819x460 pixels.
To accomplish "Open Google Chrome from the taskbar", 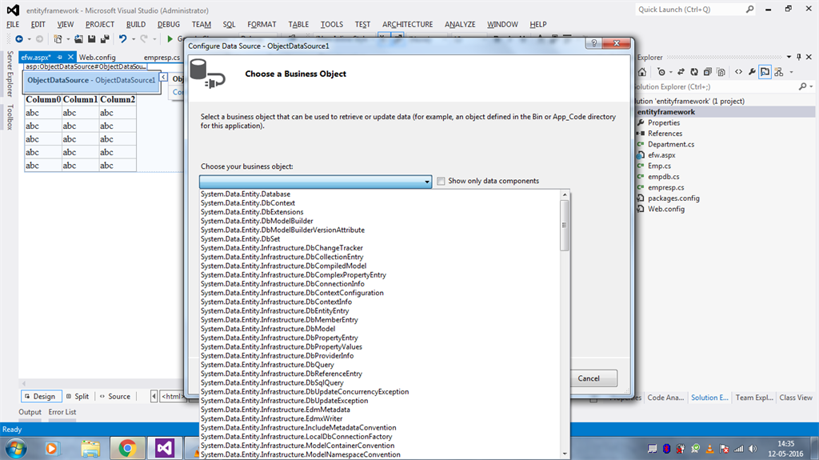I will (127, 449).
